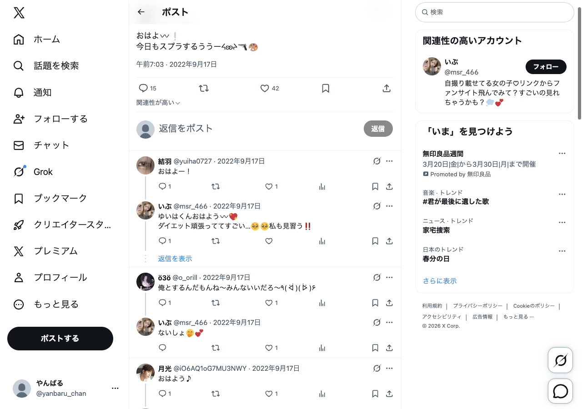Bookmark the main post
The height and width of the screenshot is (409, 582).
pyautogui.click(x=326, y=89)
